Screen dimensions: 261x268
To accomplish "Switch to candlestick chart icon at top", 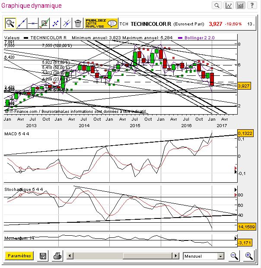I will click(x=240, y=6).
